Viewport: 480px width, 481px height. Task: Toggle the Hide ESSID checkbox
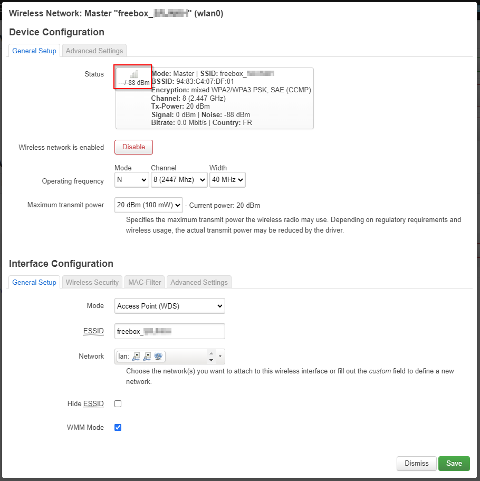[x=118, y=404]
